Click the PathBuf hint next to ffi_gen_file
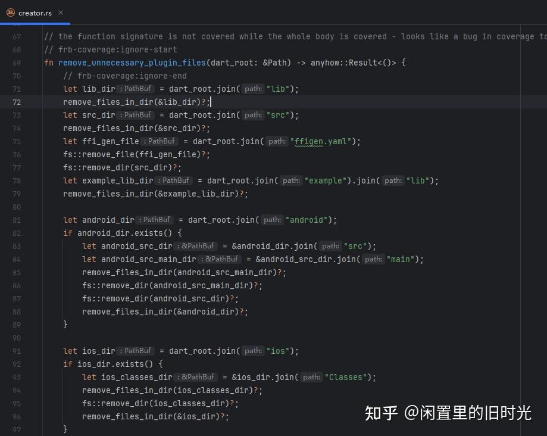 (159, 141)
